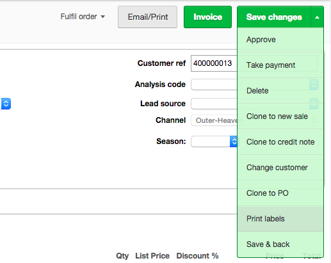The height and width of the screenshot is (263, 331).
Task: Open the Channel Outer-Heaven dropdown
Action: tap(214, 120)
